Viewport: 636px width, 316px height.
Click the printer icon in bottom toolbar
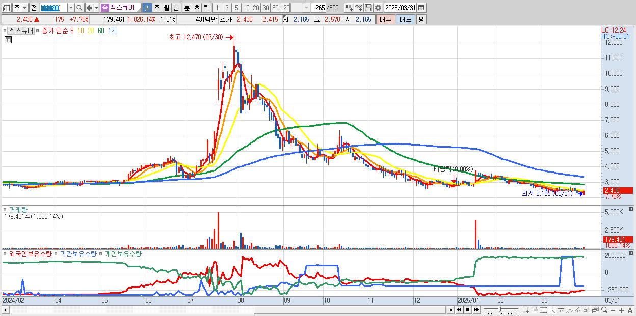[587, 310]
